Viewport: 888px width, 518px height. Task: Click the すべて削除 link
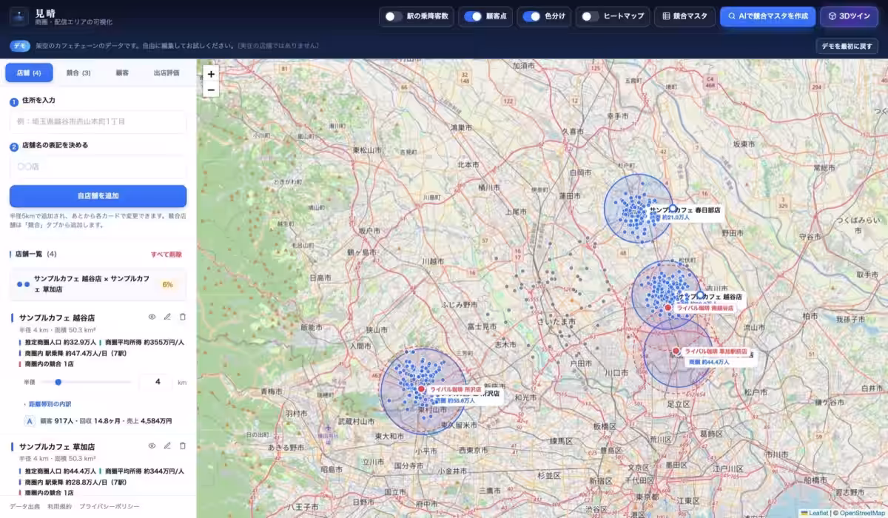point(166,254)
